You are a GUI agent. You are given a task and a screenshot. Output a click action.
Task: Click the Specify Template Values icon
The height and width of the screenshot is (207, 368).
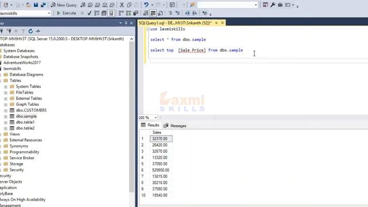coord(205,13)
